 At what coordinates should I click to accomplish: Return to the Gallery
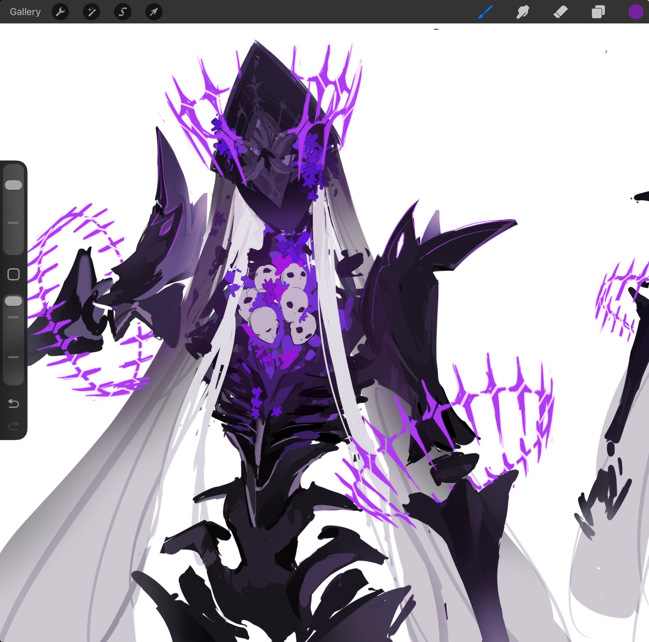point(25,12)
